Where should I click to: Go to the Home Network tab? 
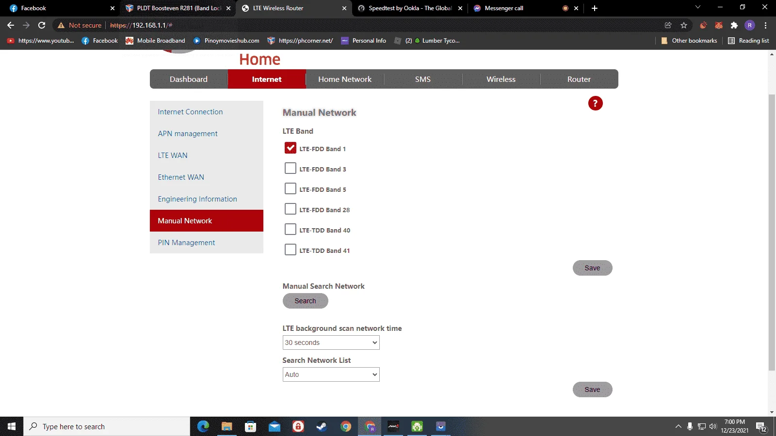point(345,79)
